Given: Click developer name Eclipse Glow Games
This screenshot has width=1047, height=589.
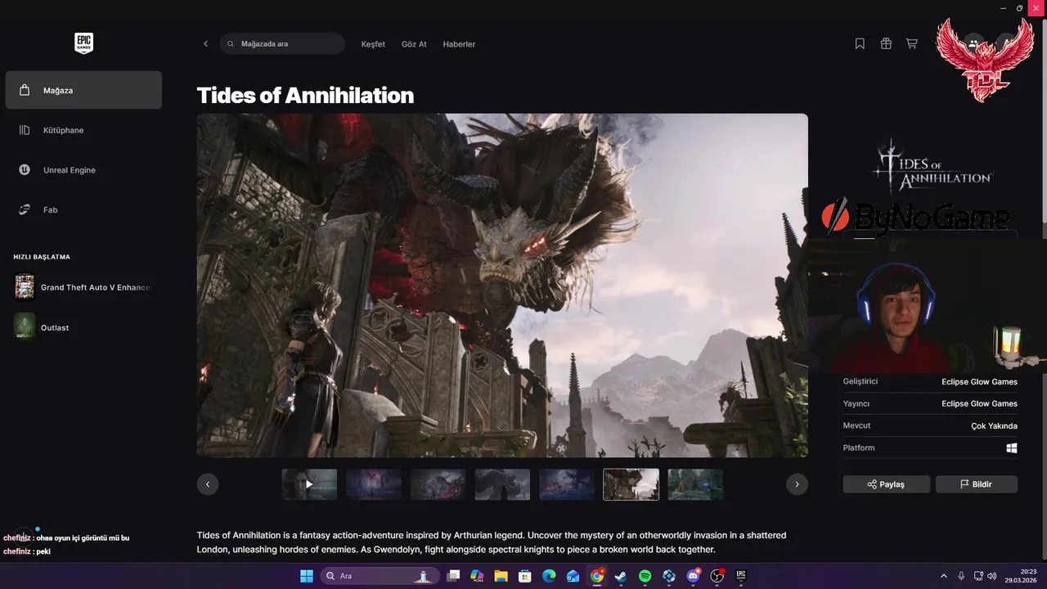Looking at the screenshot, I should [x=979, y=382].
